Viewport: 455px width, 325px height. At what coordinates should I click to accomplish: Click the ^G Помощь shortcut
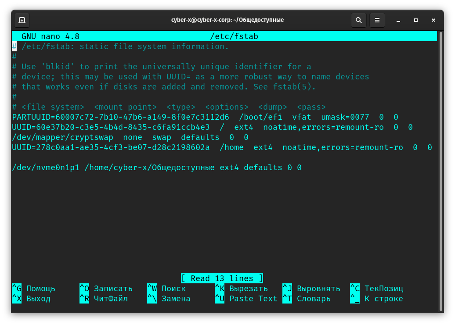click(x=34, y=289)
